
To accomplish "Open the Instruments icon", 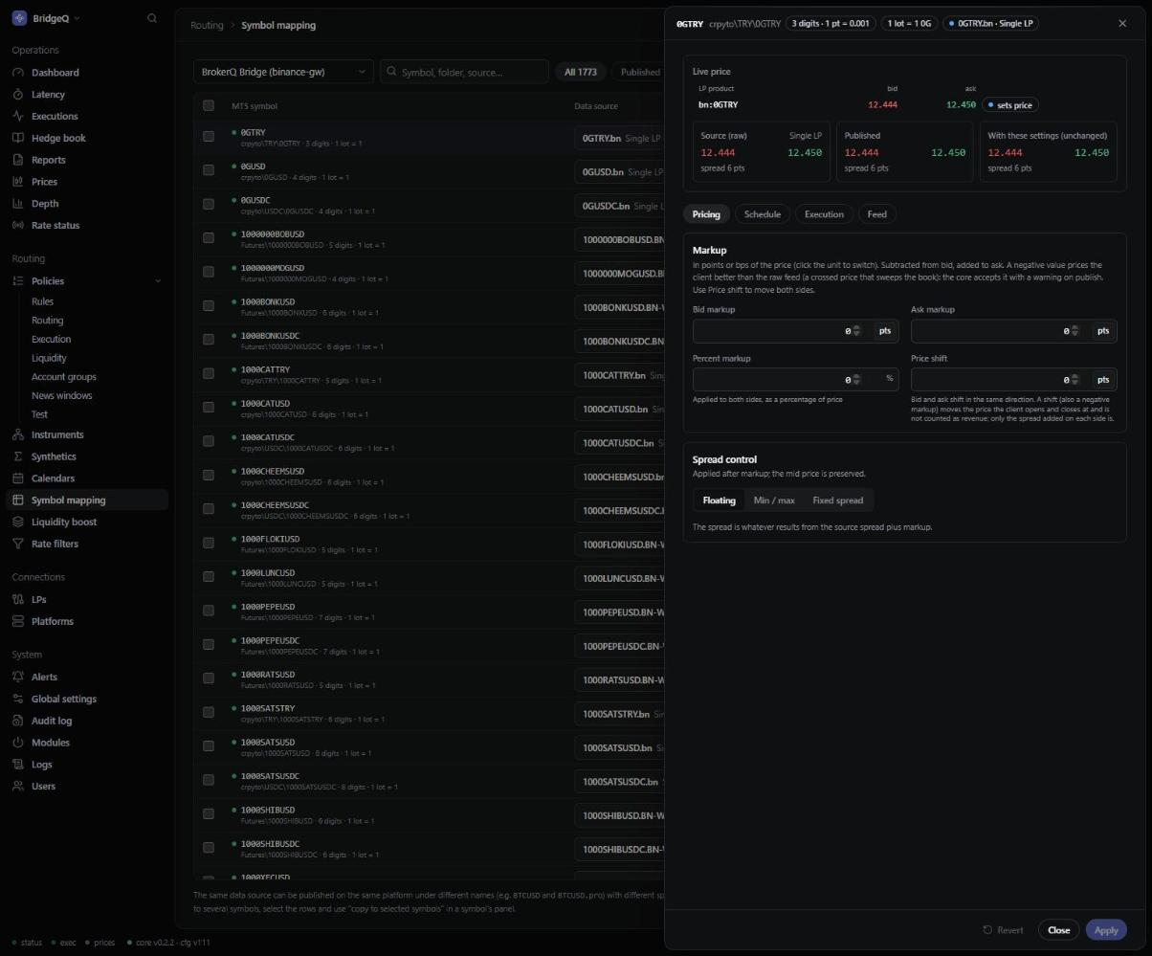I will [x=18, y=434].
